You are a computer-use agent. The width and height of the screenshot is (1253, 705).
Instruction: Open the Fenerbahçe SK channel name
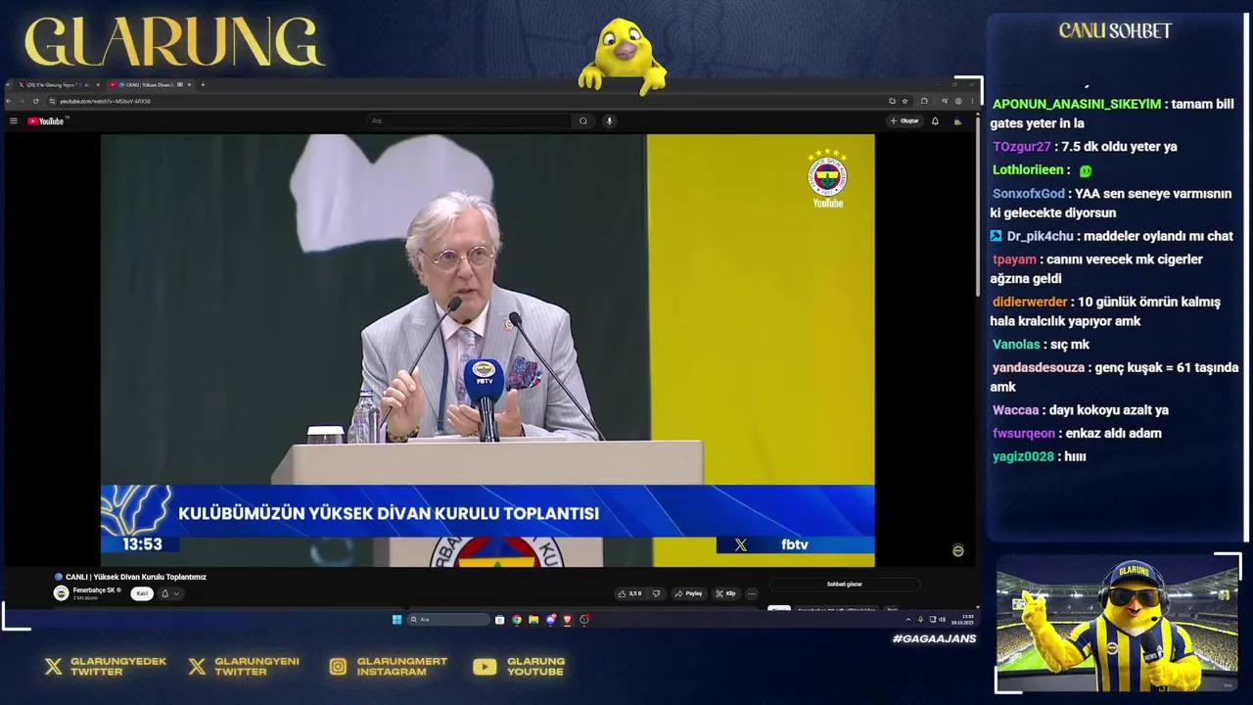(x=95, y=590)
